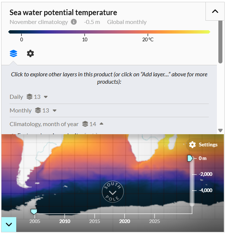The width and height of the screenshot is (225, 233).
Task: Expand the Daily layers dropdown arrow
Action: (46, 97)
